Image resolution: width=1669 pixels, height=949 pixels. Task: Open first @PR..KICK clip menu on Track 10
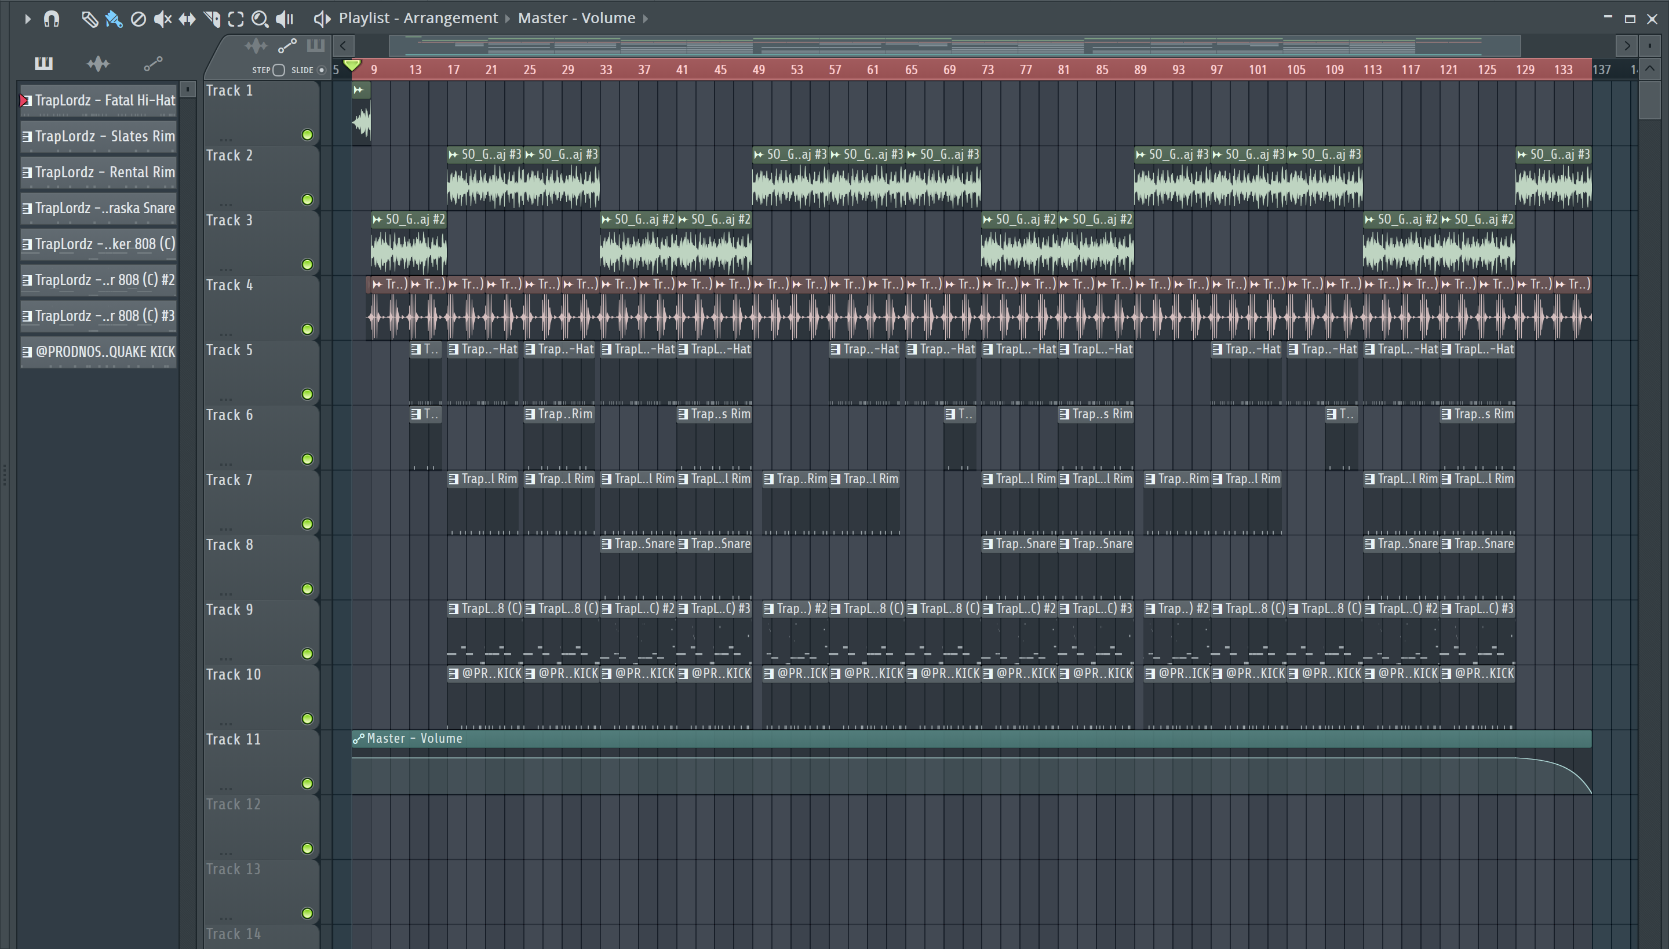454,673
